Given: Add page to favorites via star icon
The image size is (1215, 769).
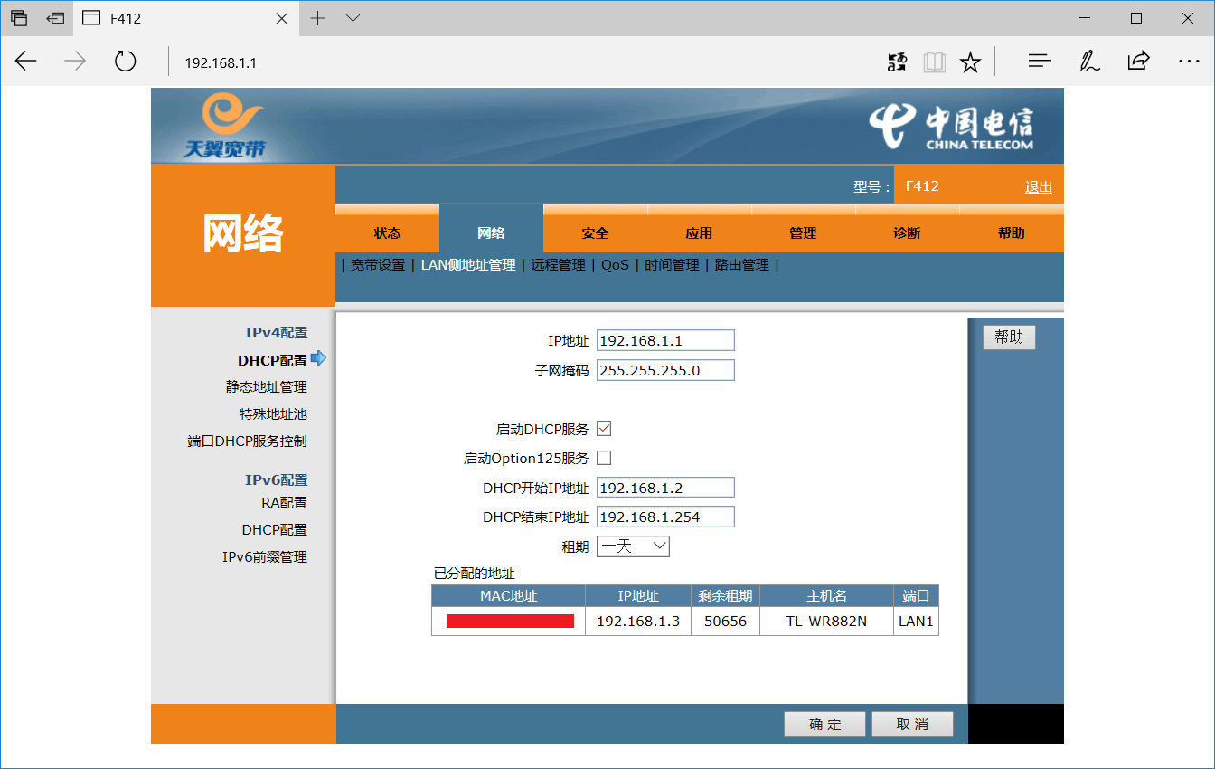Looking at the screenshot, I should tap(970, 62).
